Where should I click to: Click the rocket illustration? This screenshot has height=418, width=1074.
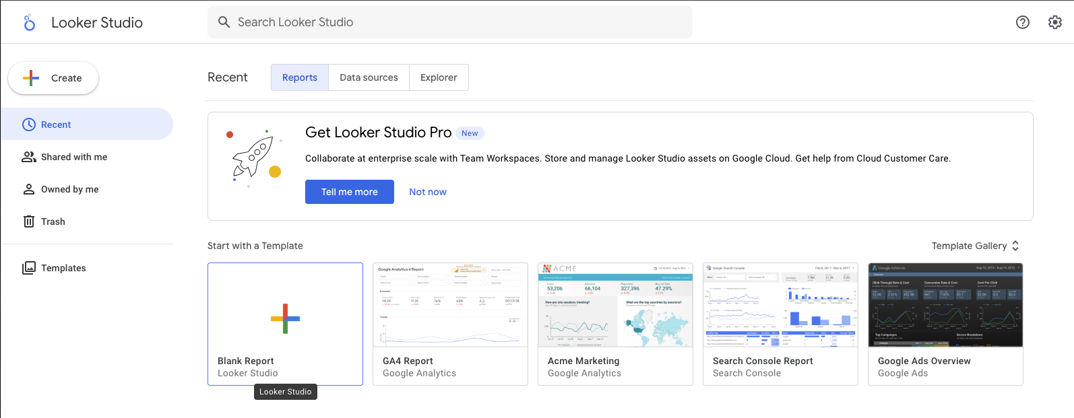coord(254,159)
